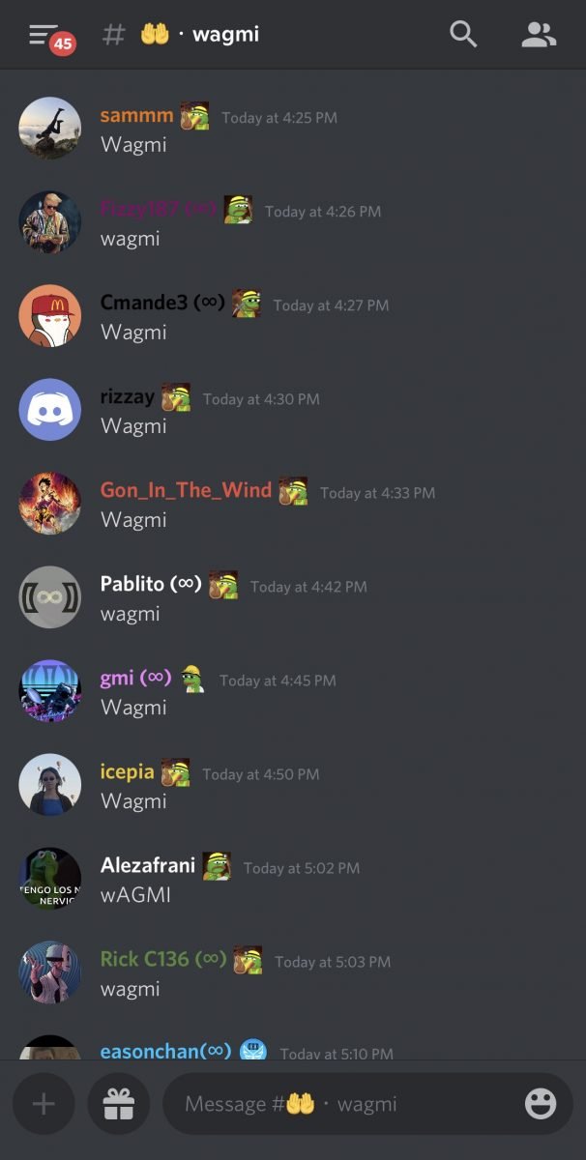Open the plus attachment button
Image resolution: width=586 pixels, height=1160 pixels.
tap(44, 1104)
